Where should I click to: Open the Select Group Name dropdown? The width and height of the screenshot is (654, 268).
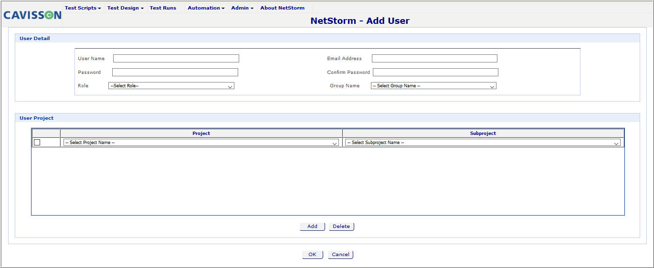[433, 86]
